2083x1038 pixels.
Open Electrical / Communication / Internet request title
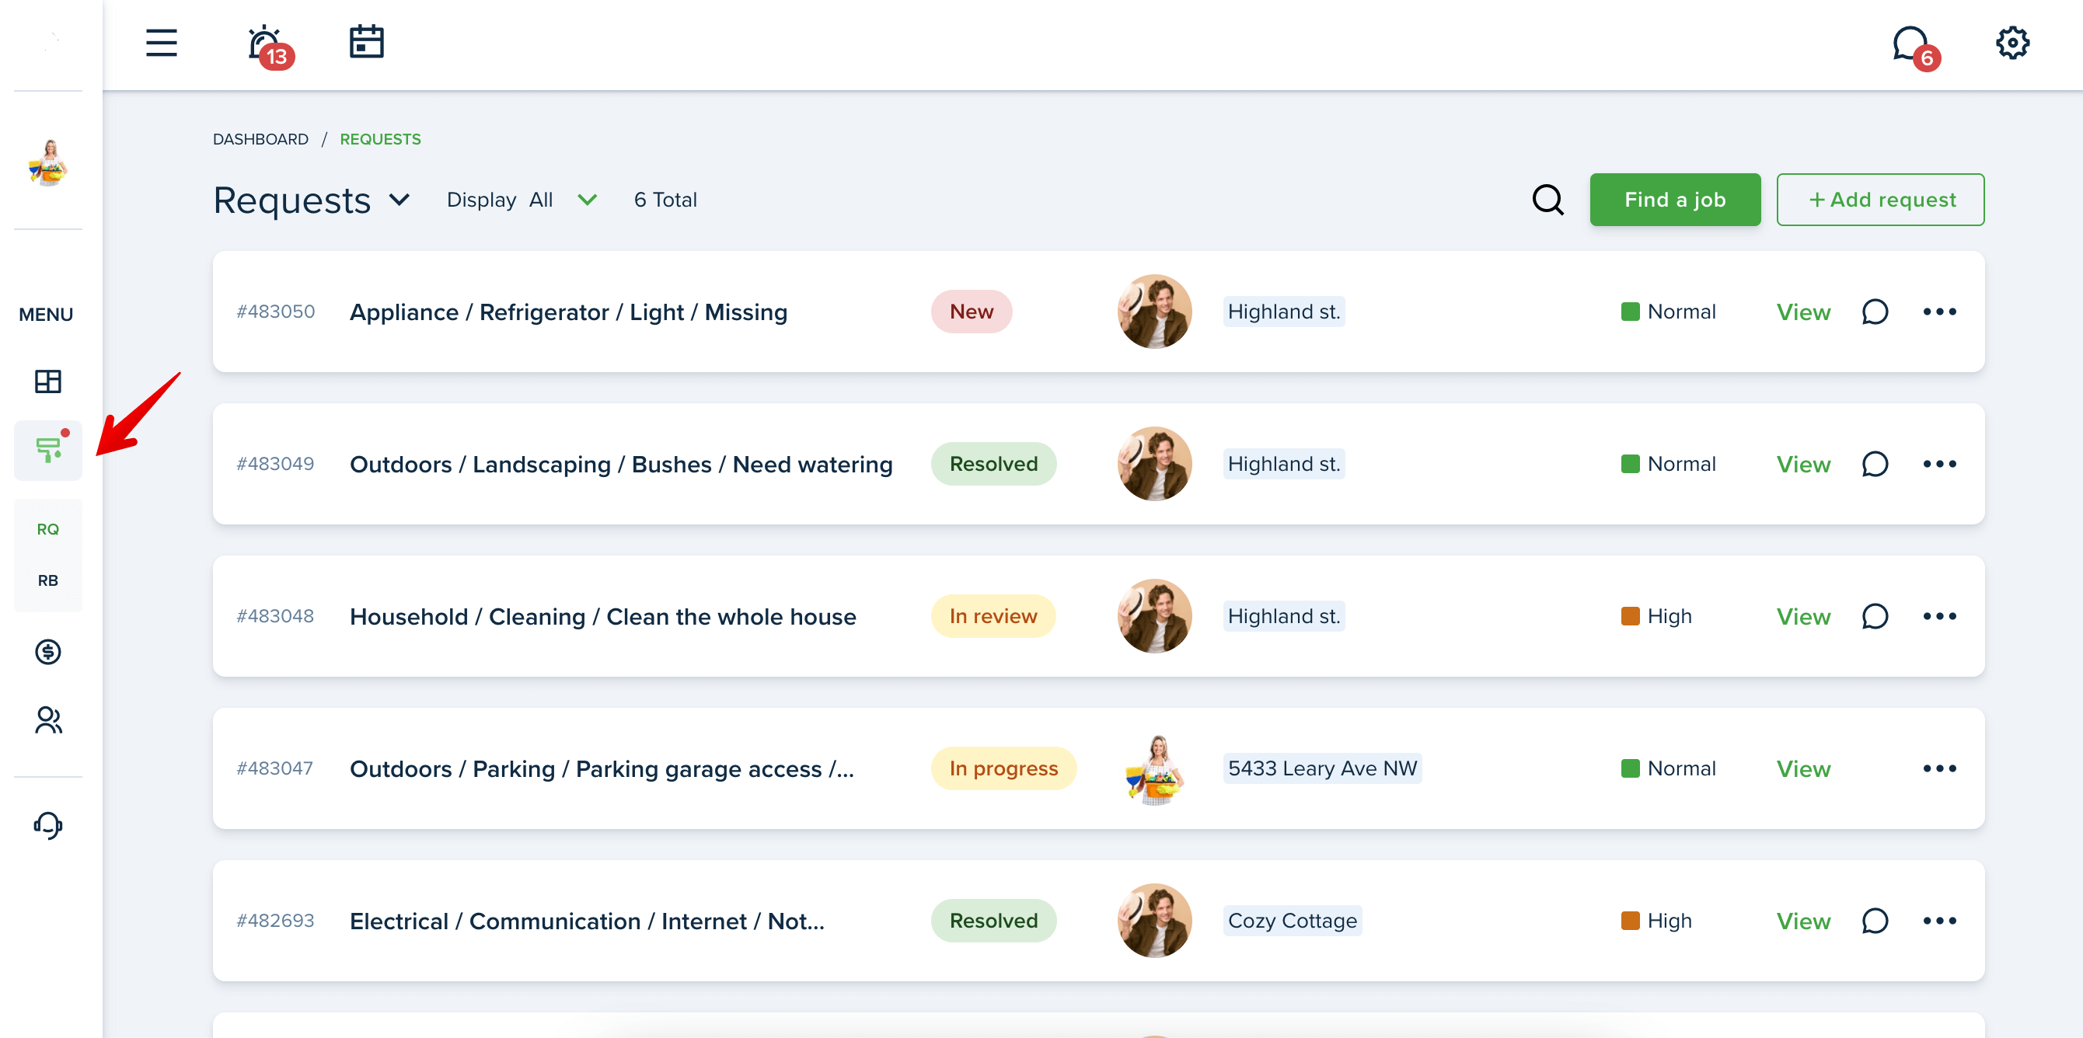587,921
